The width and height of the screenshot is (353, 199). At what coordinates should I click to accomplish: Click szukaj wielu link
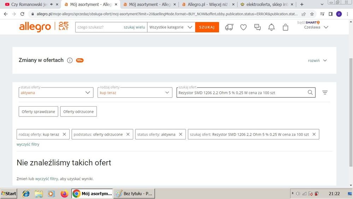coord(134,27)
